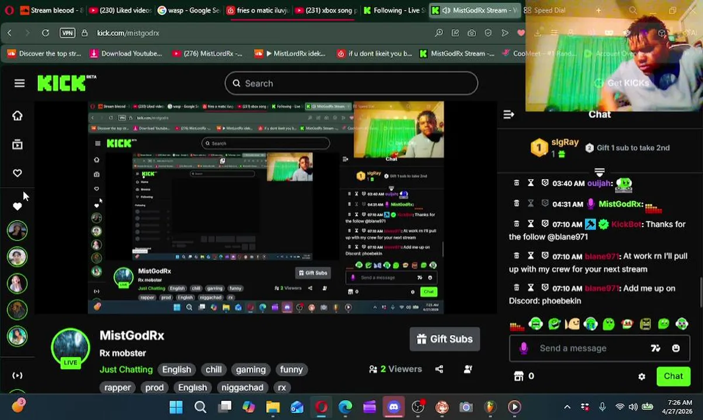
Task: Click the purple microphone icon in chat input
Action: tap(524, 348)
